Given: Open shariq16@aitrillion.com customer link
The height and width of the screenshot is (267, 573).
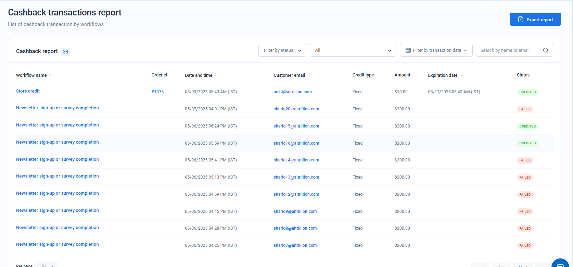Looking at the screenshot, I should pos(296,143).
